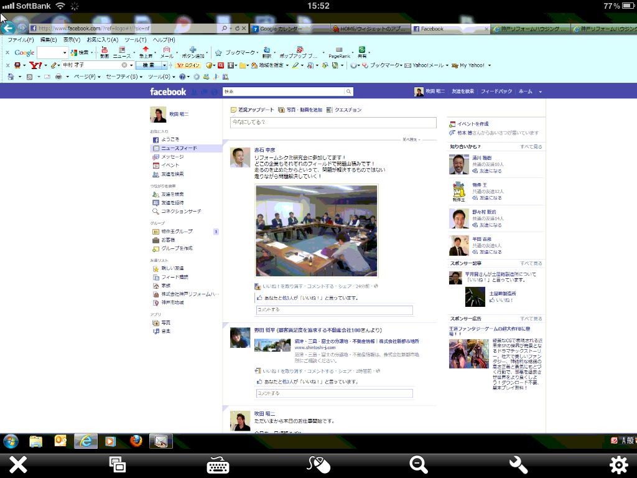Open the remote app settings gear

pyautogui.click(x=618, y=464)
